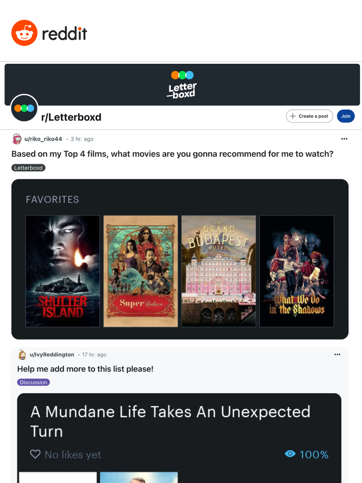
Task: Click the heart like icon on list
Action: coord(35,454)
